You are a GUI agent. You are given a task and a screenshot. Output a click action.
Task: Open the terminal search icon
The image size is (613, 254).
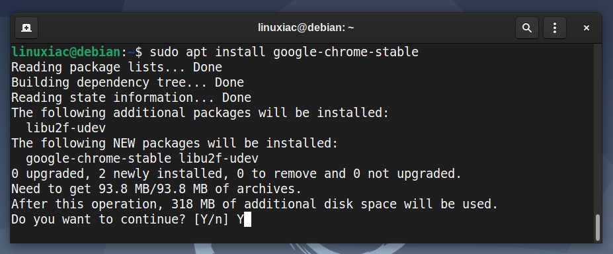pos(527,28)
